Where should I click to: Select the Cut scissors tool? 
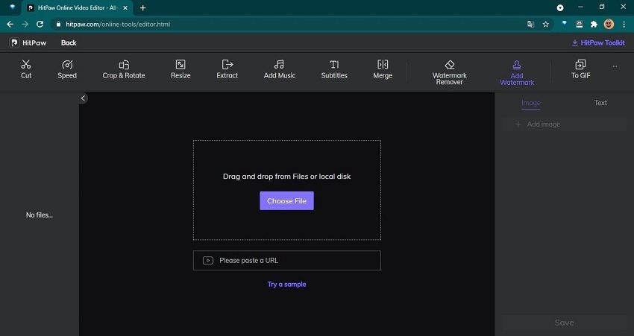pyautogui.click(x=26, y=69)
